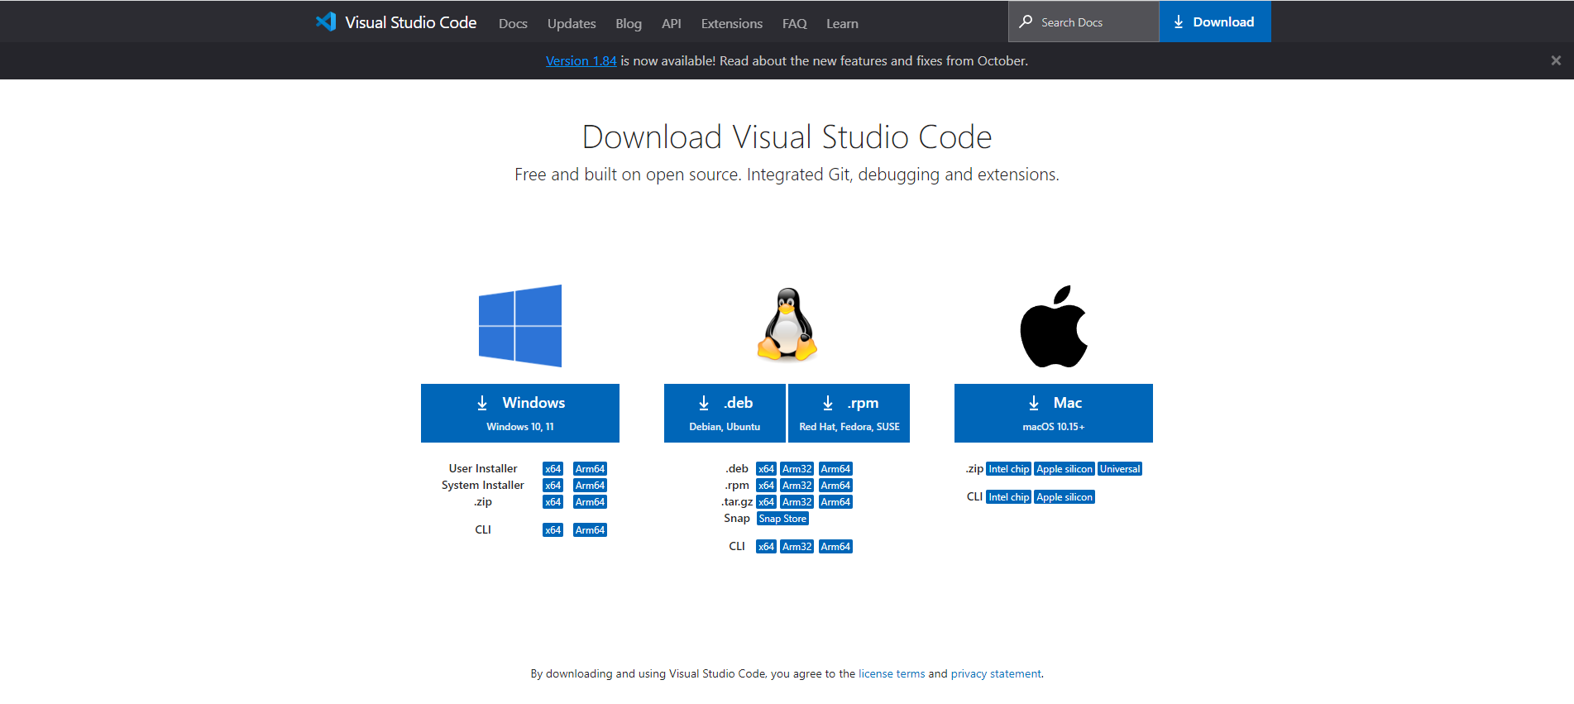This screenshot has width=1574, height=704.
Task: Select x64 for Windows .zip
Action: click(x=553, y=502)
